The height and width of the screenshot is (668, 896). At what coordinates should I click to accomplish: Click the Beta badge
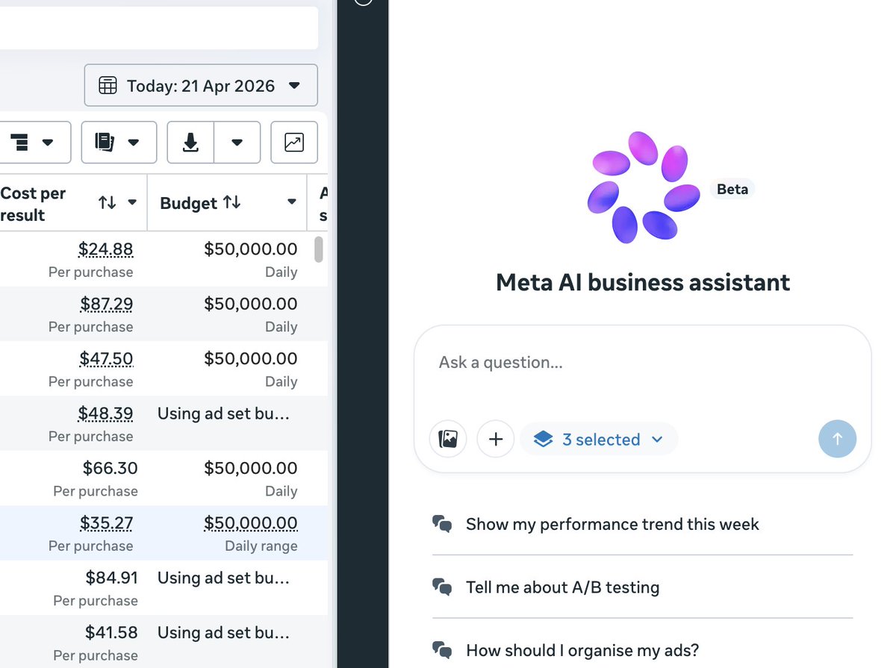pos(732,189)
